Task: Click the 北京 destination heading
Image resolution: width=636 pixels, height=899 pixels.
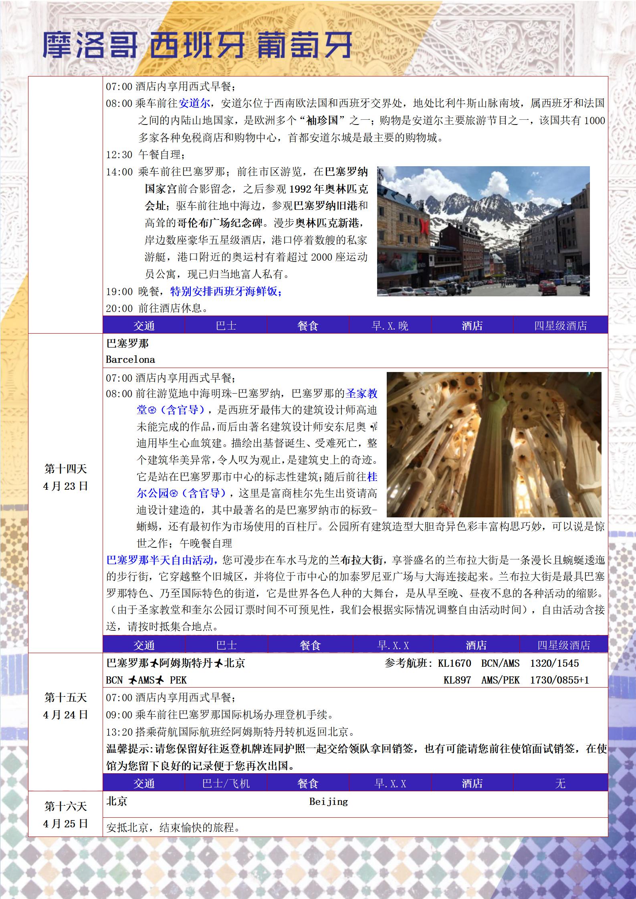Action: tap(117, 801)
